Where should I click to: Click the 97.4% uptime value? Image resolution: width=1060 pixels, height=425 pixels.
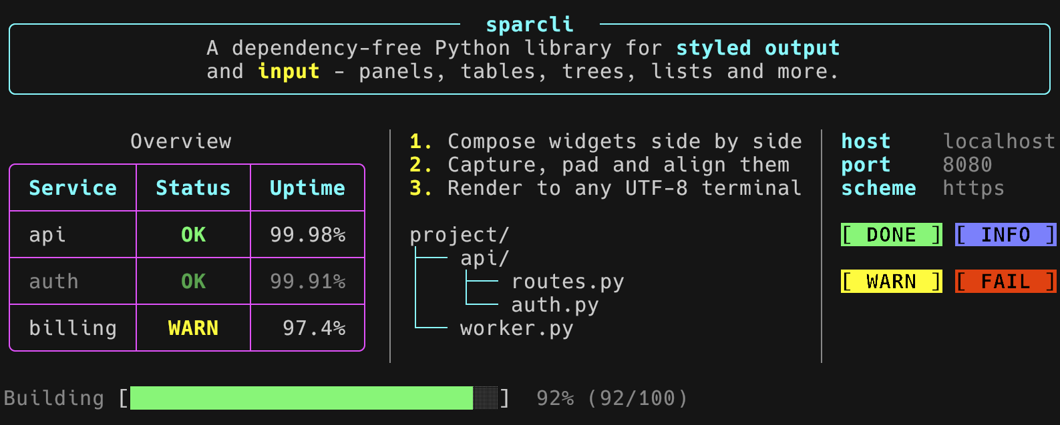tap(314, 328)
